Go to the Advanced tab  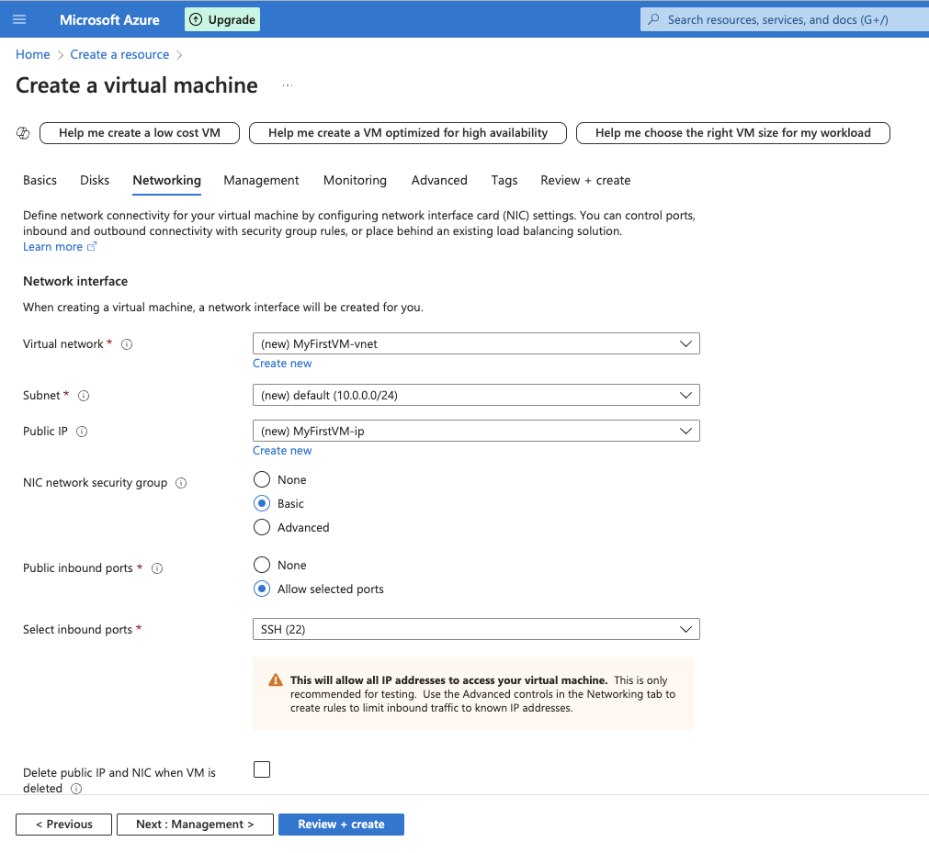tap(439, 180)
